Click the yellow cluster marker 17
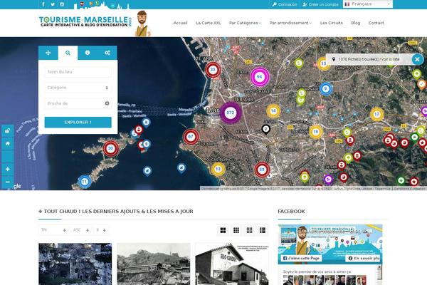 (x=377, y=114)
